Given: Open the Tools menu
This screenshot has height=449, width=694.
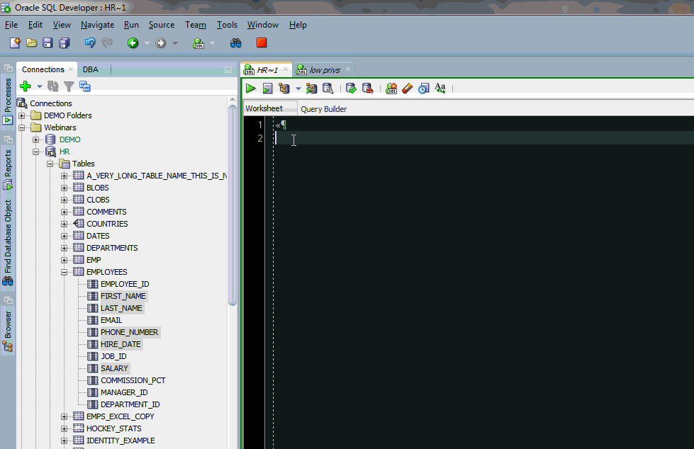Looking at the screenshot, I should tap(227, 25).
